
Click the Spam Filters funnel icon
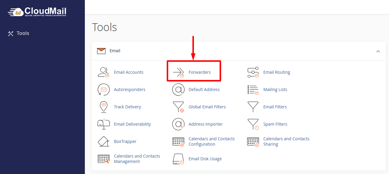point(253,124)
